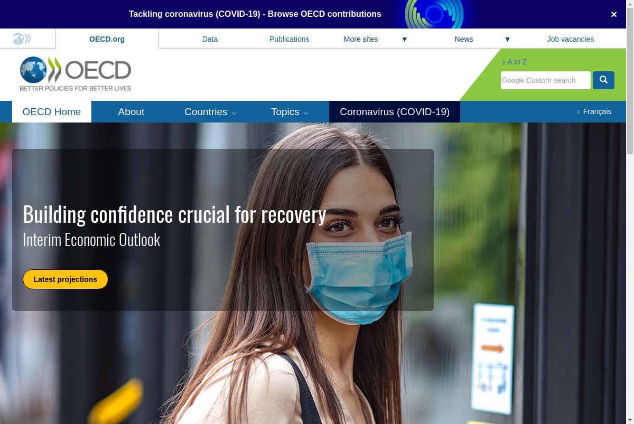
Task: Focus the Google Custom search field
Action: tap(546, 80)
